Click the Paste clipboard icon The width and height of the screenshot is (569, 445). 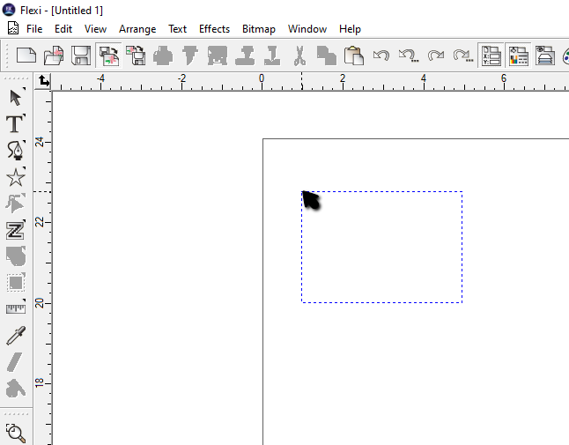pyautogui.click(x=354, y=56)
